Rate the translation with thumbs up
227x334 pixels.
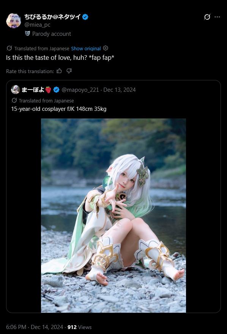[59, 71]
